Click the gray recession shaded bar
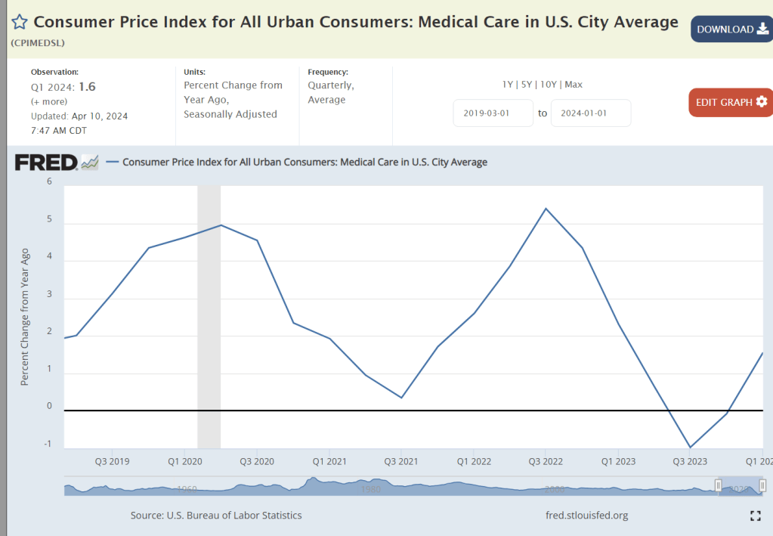 pyautogui.click(x=209, y=318)
